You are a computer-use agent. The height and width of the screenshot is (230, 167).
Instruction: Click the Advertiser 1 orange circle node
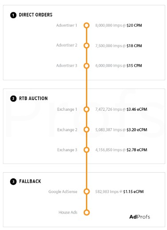point(86,25)
